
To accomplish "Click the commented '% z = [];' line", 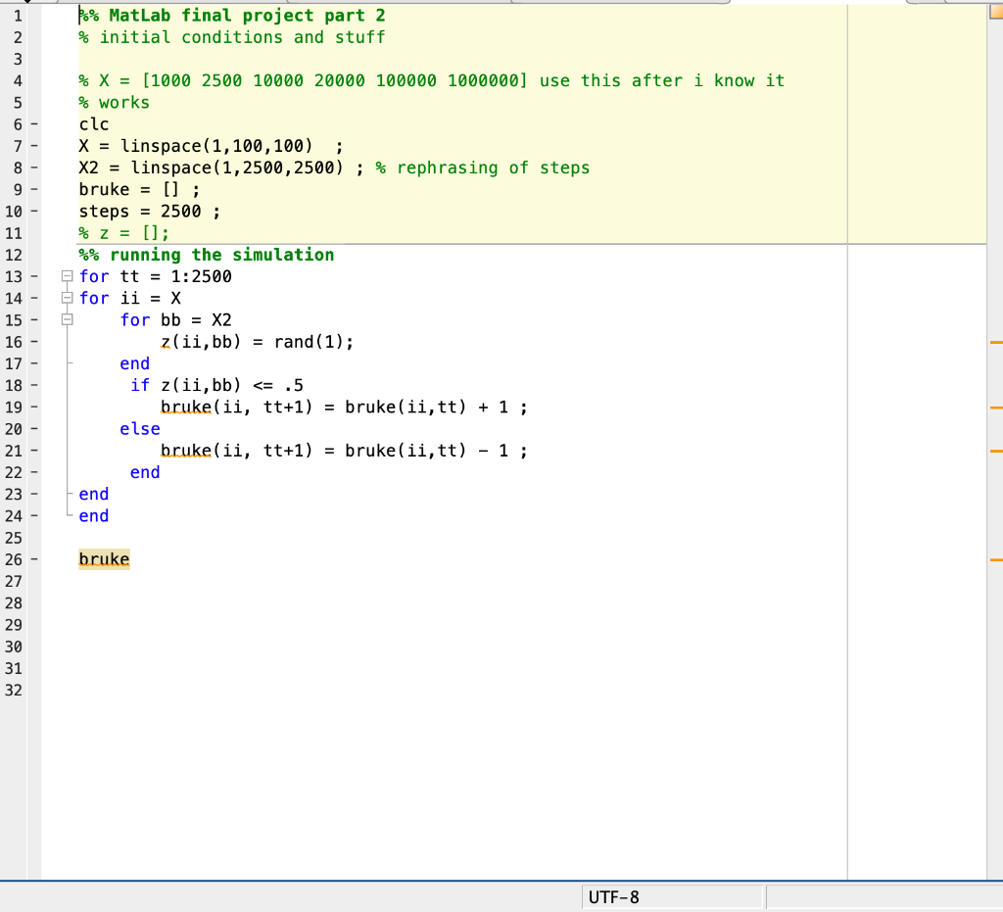I will [124, 233].
